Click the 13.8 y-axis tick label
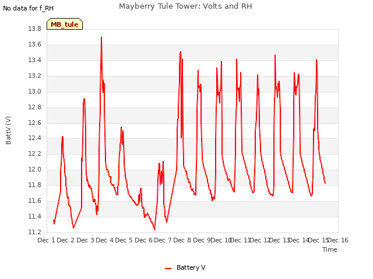 pyautogui.click(x=34, y=29)
